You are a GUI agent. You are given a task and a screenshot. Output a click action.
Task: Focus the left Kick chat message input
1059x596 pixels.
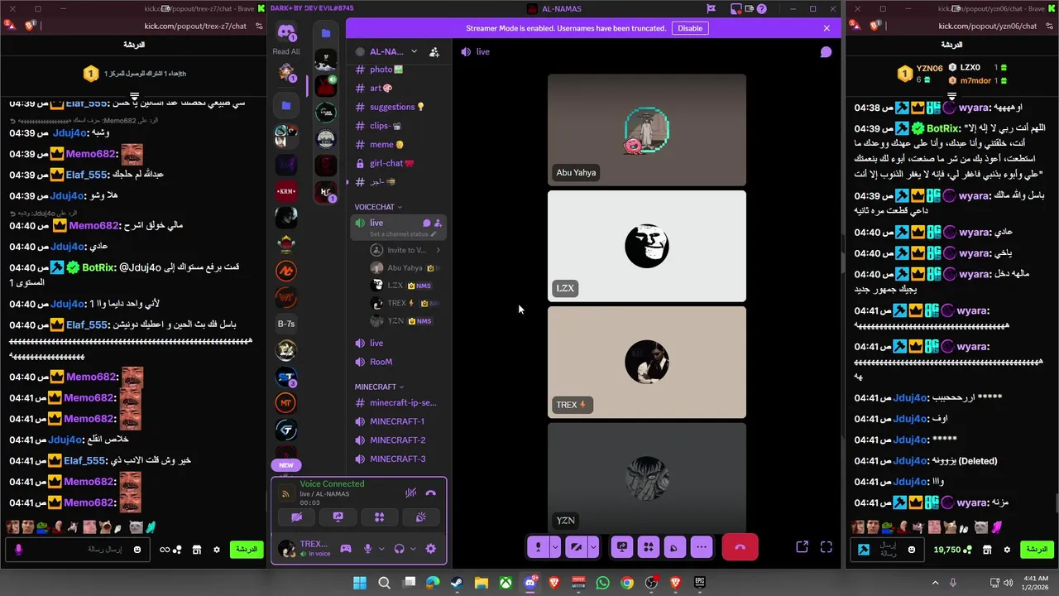(79, 549)
